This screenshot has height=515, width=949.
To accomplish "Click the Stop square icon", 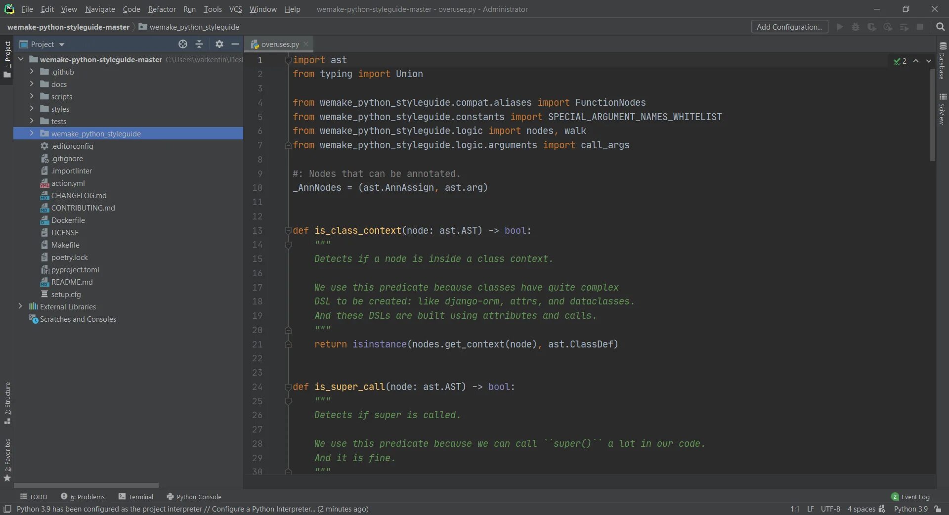I will pos(920,27).
